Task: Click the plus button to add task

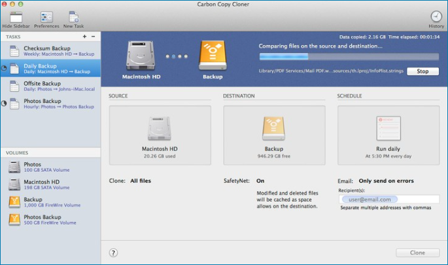Action: [85, 37]
